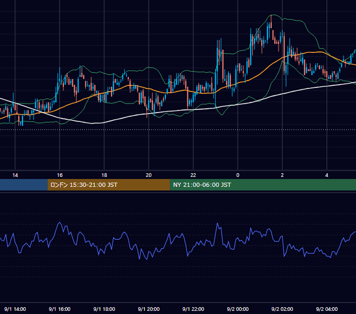Image resolution: width=356 pixels, height=314 pixels.
Task: Click the 9/2 00:00 timestamp on oscillator axis
Action: click(x=238, y=309)
